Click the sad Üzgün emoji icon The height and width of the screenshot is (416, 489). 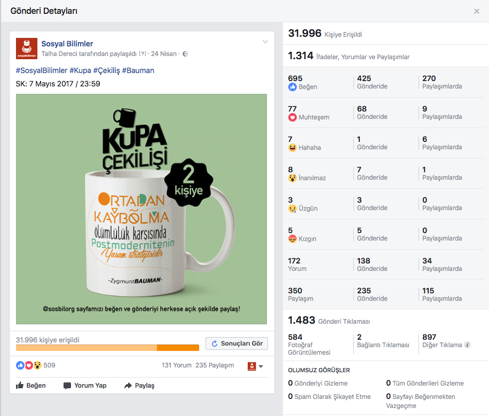(x=292, y=209)
